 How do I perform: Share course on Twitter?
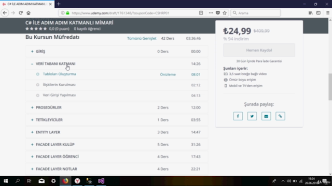252,116
